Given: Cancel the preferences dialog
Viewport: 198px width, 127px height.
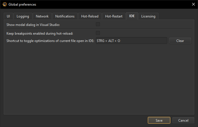Looking at the screenshot, I should 183,120.
